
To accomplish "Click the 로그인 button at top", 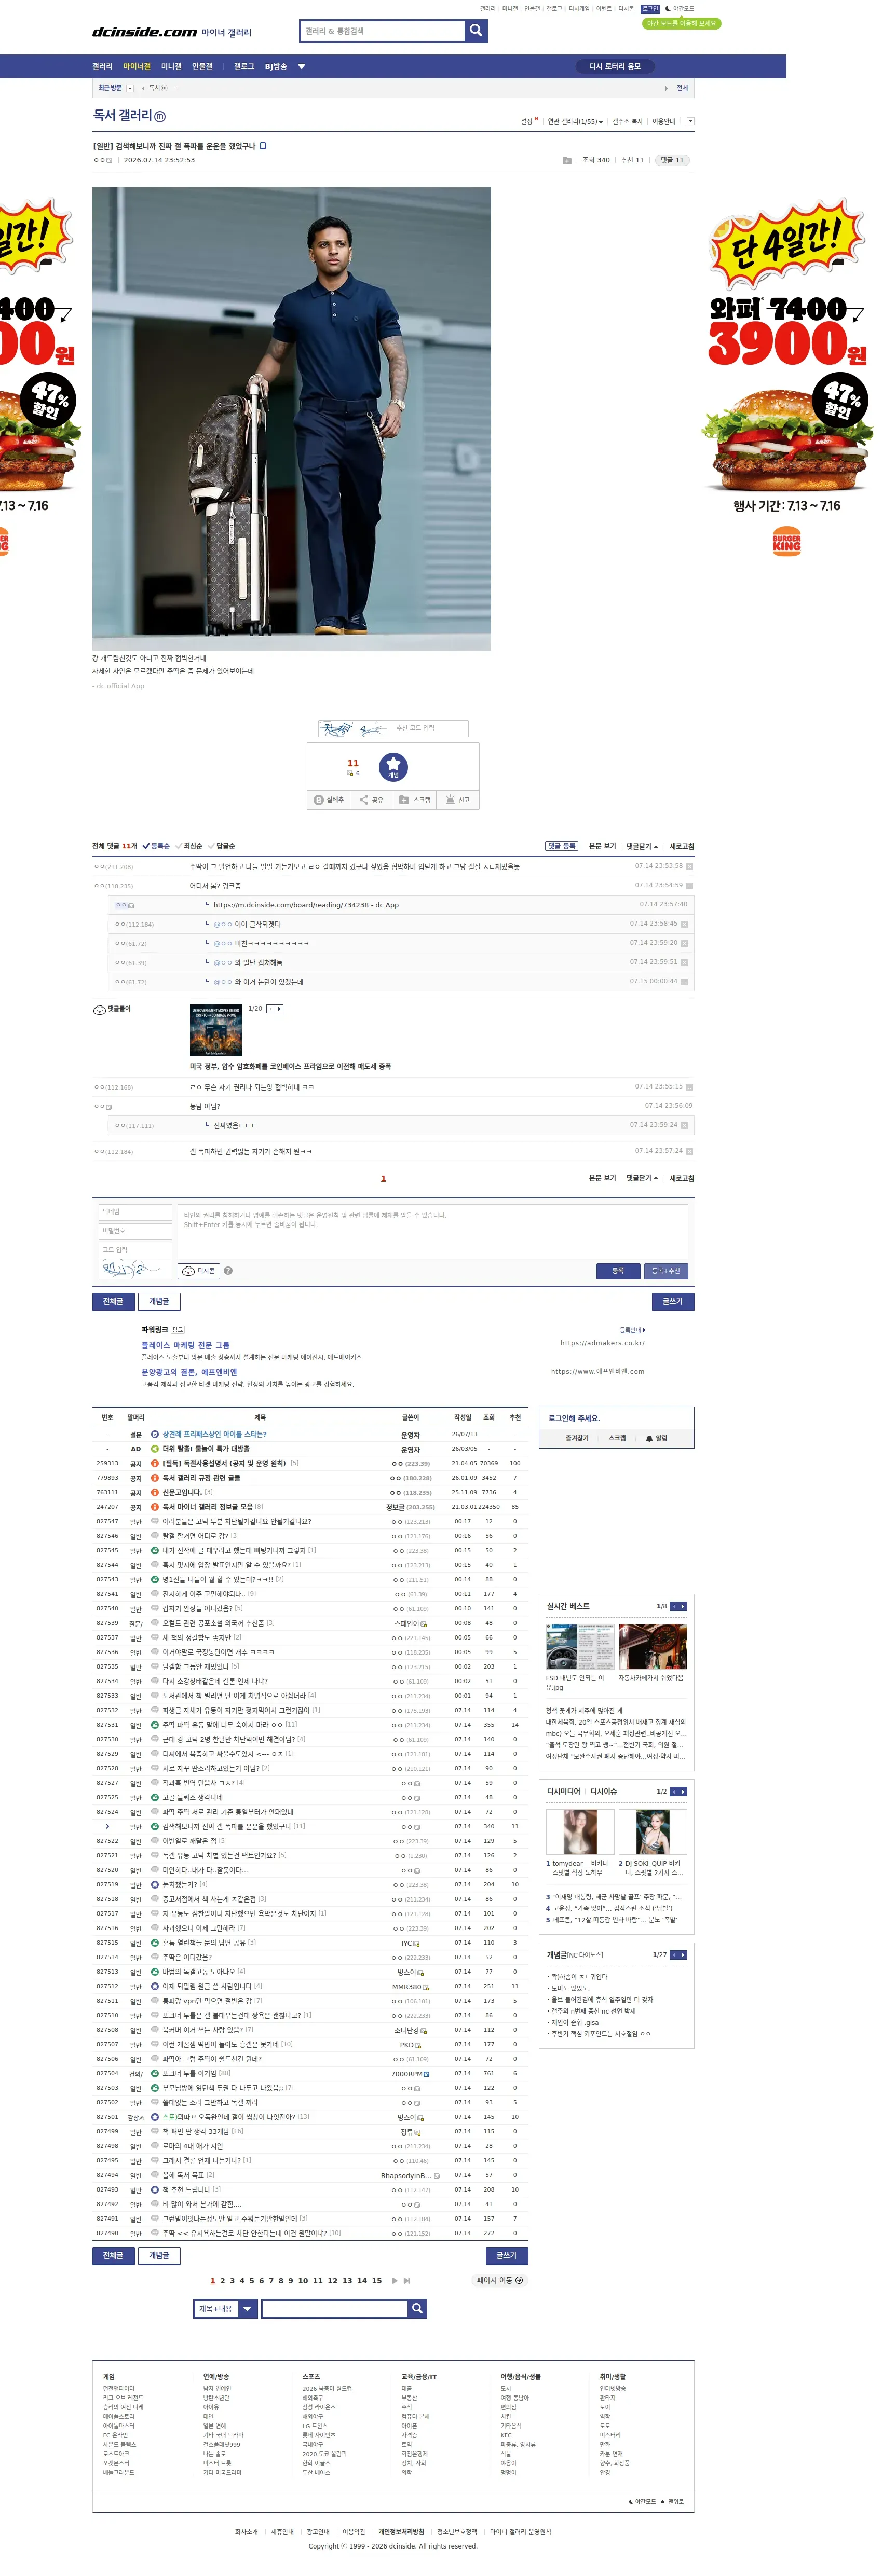I will [650, 9].
